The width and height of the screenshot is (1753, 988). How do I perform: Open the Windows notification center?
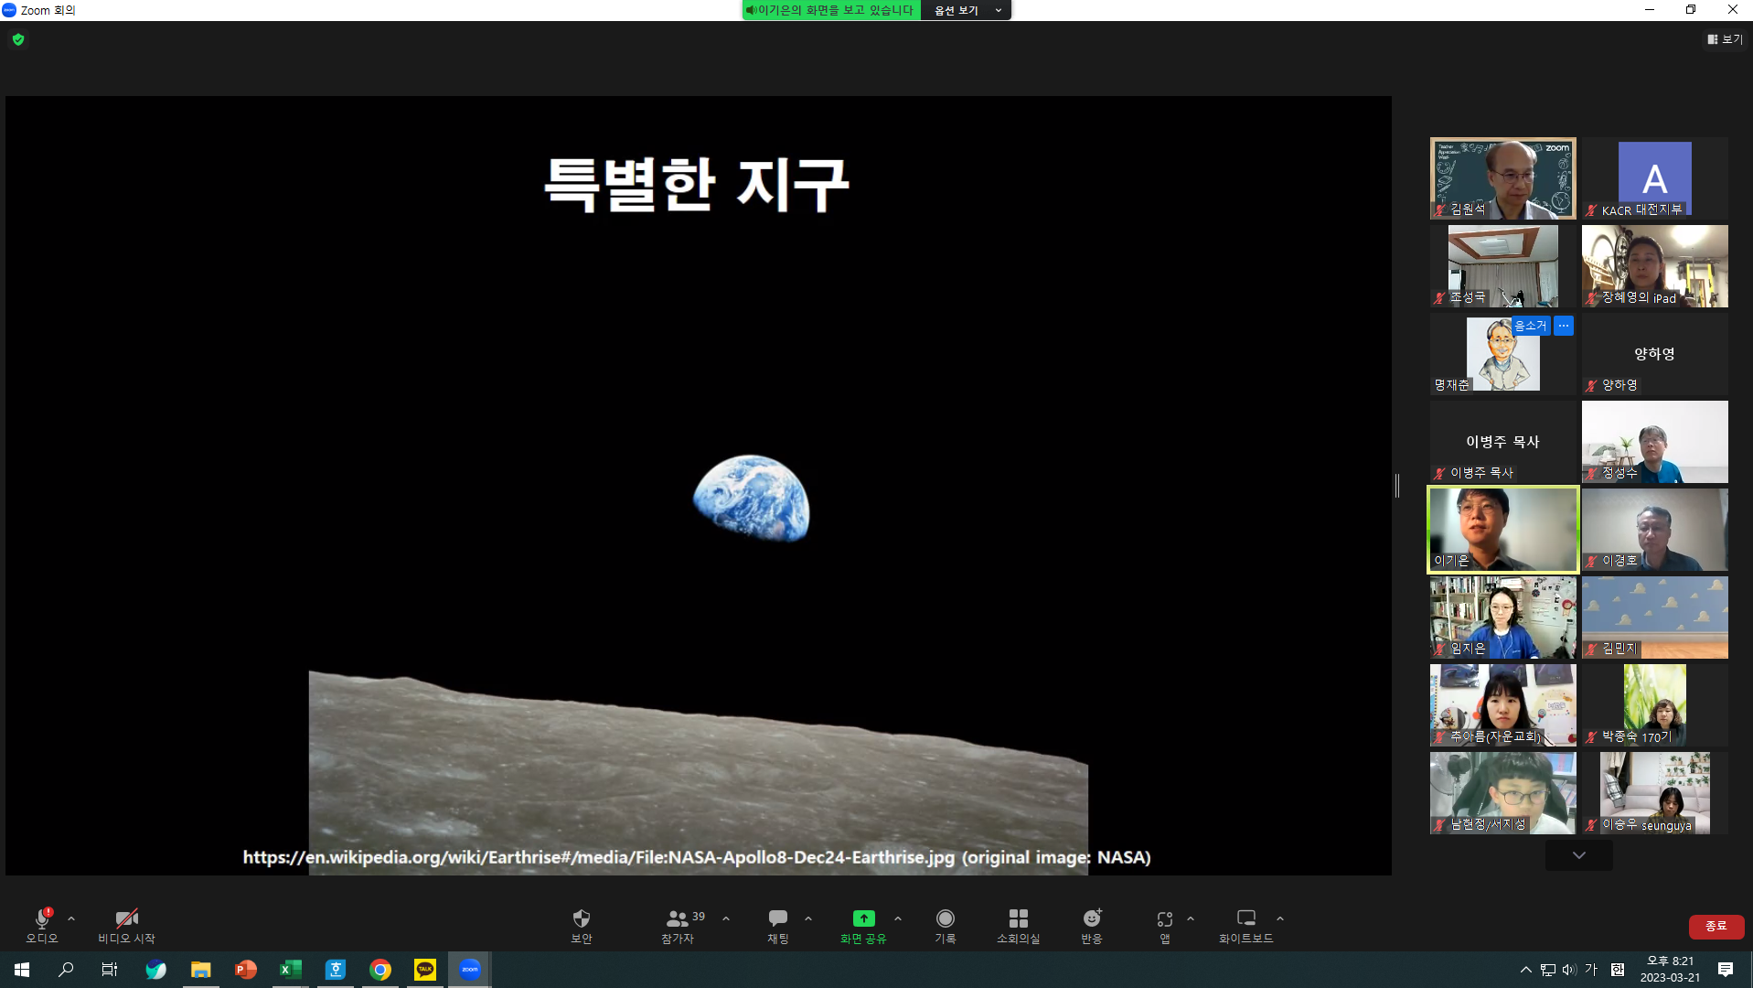click(x=1726, y=970)
